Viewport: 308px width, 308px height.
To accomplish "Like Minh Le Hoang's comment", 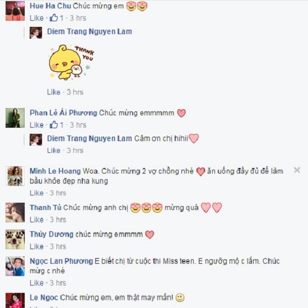I will click(36, 193).
